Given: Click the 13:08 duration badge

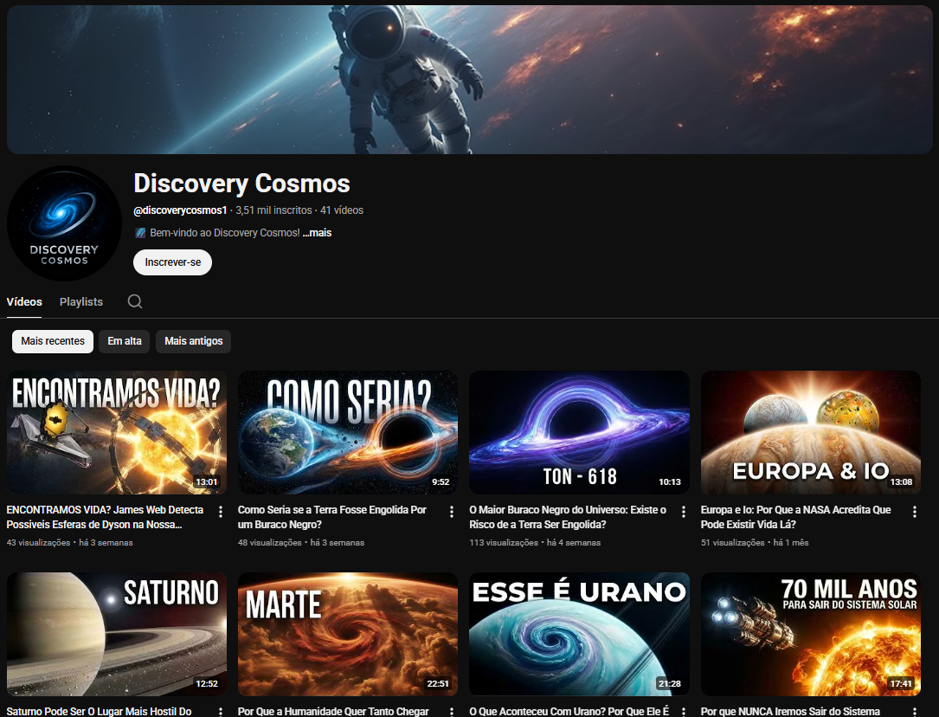Looking at the screenshot, I should pyautogui.click(x=901, y=481).
